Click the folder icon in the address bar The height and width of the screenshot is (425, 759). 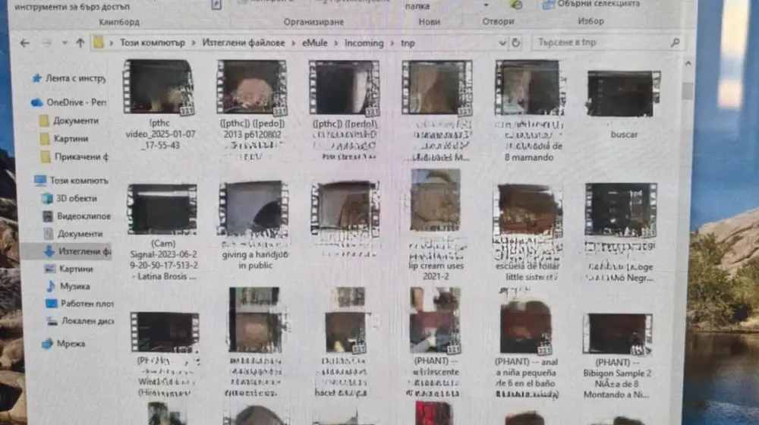point(99,42)
